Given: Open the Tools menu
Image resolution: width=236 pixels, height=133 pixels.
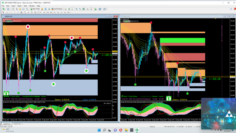Looking at the screenshot, I should tap(25, 6).
